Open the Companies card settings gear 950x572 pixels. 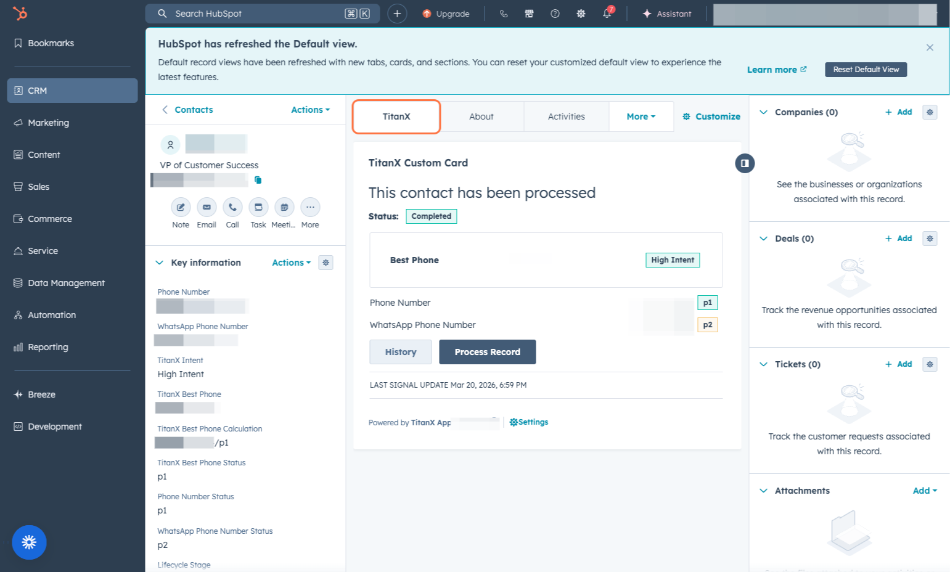tap(929, 112)
